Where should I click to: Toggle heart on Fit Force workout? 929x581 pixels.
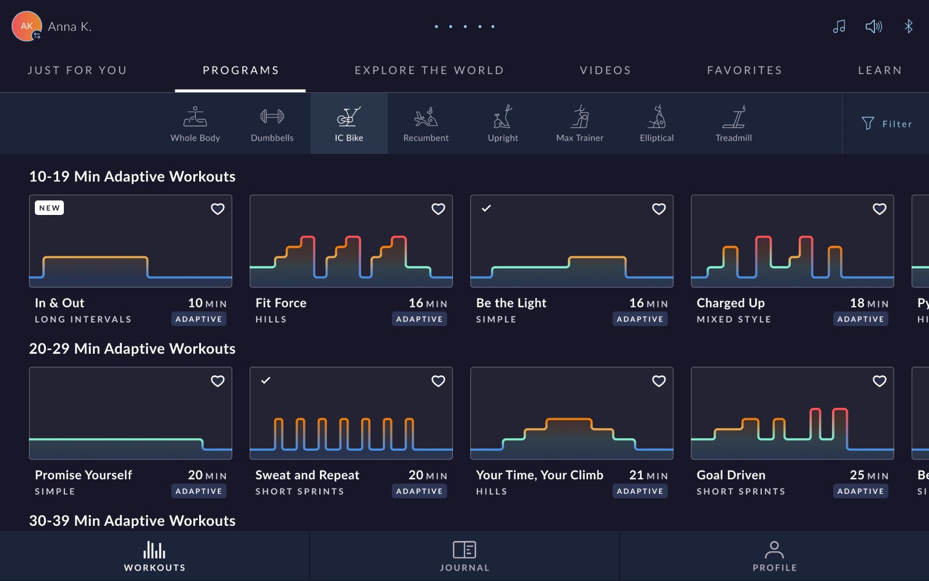[x=438, y=209]
